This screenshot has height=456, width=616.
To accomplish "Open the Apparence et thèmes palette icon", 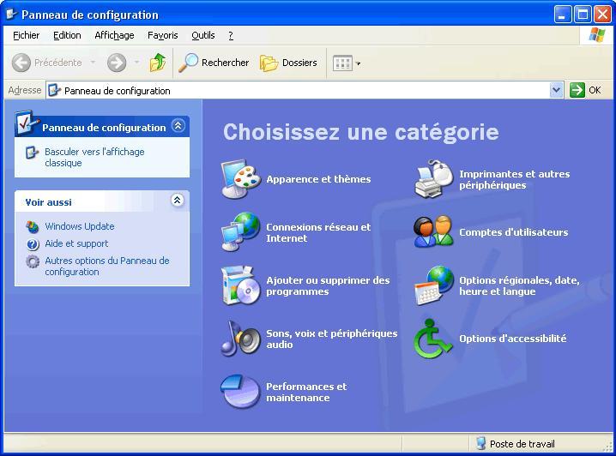I will 241,179.
